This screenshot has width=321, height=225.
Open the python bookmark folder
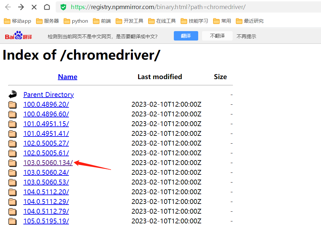point(76,21)
